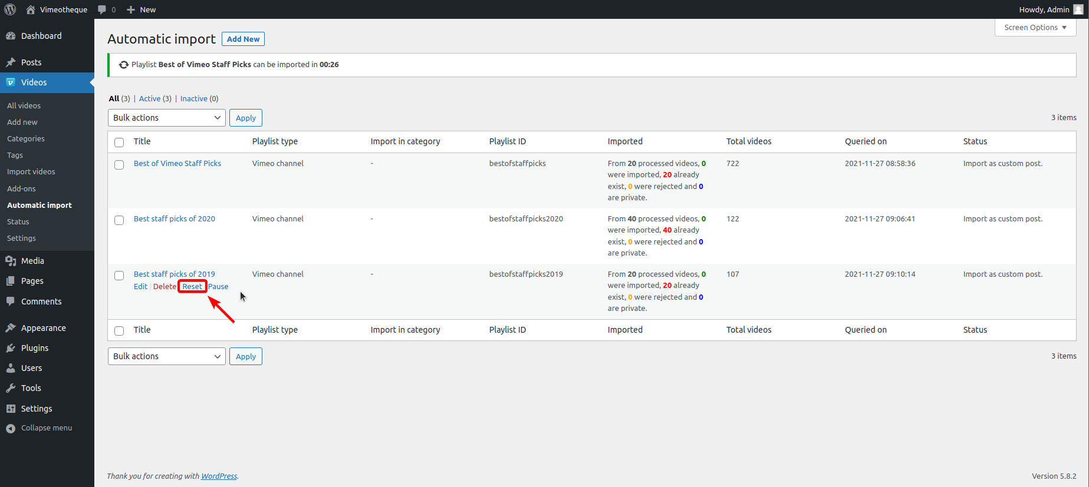This screenshot has height=487, width=1089.
Task: Click the Appearance brush icon
Action: [11, 328]
